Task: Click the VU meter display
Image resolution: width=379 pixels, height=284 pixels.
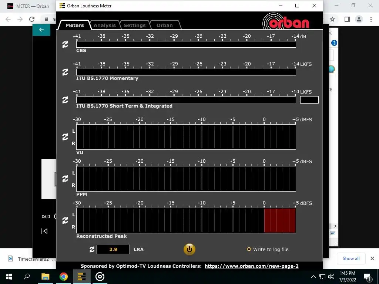Action: pos(186,137)
